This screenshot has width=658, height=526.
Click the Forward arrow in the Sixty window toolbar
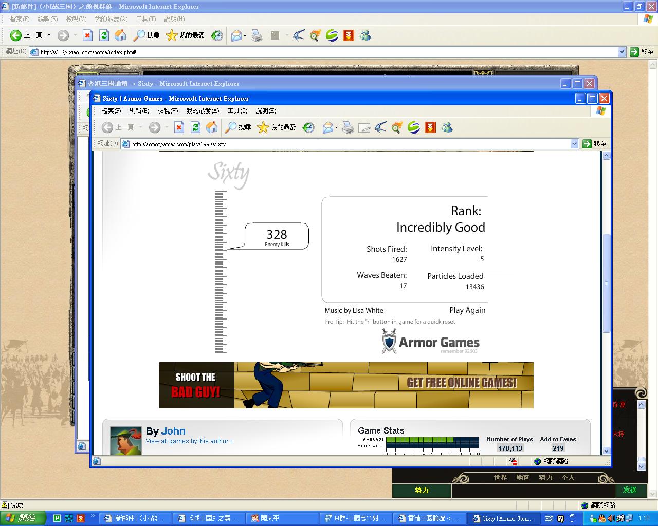[155, 127]
